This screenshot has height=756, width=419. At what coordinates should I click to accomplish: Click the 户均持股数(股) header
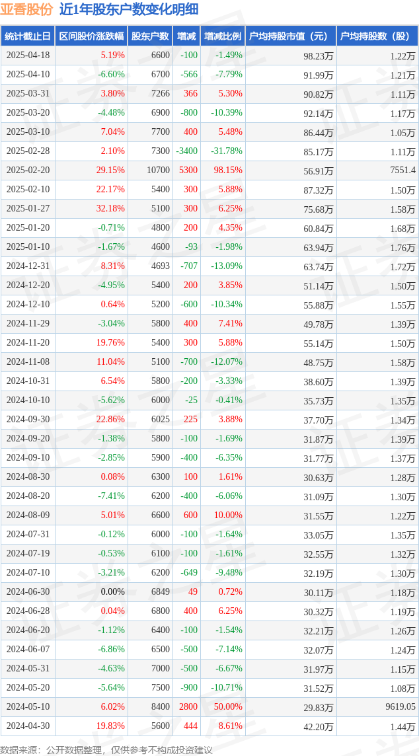(377, 36)
